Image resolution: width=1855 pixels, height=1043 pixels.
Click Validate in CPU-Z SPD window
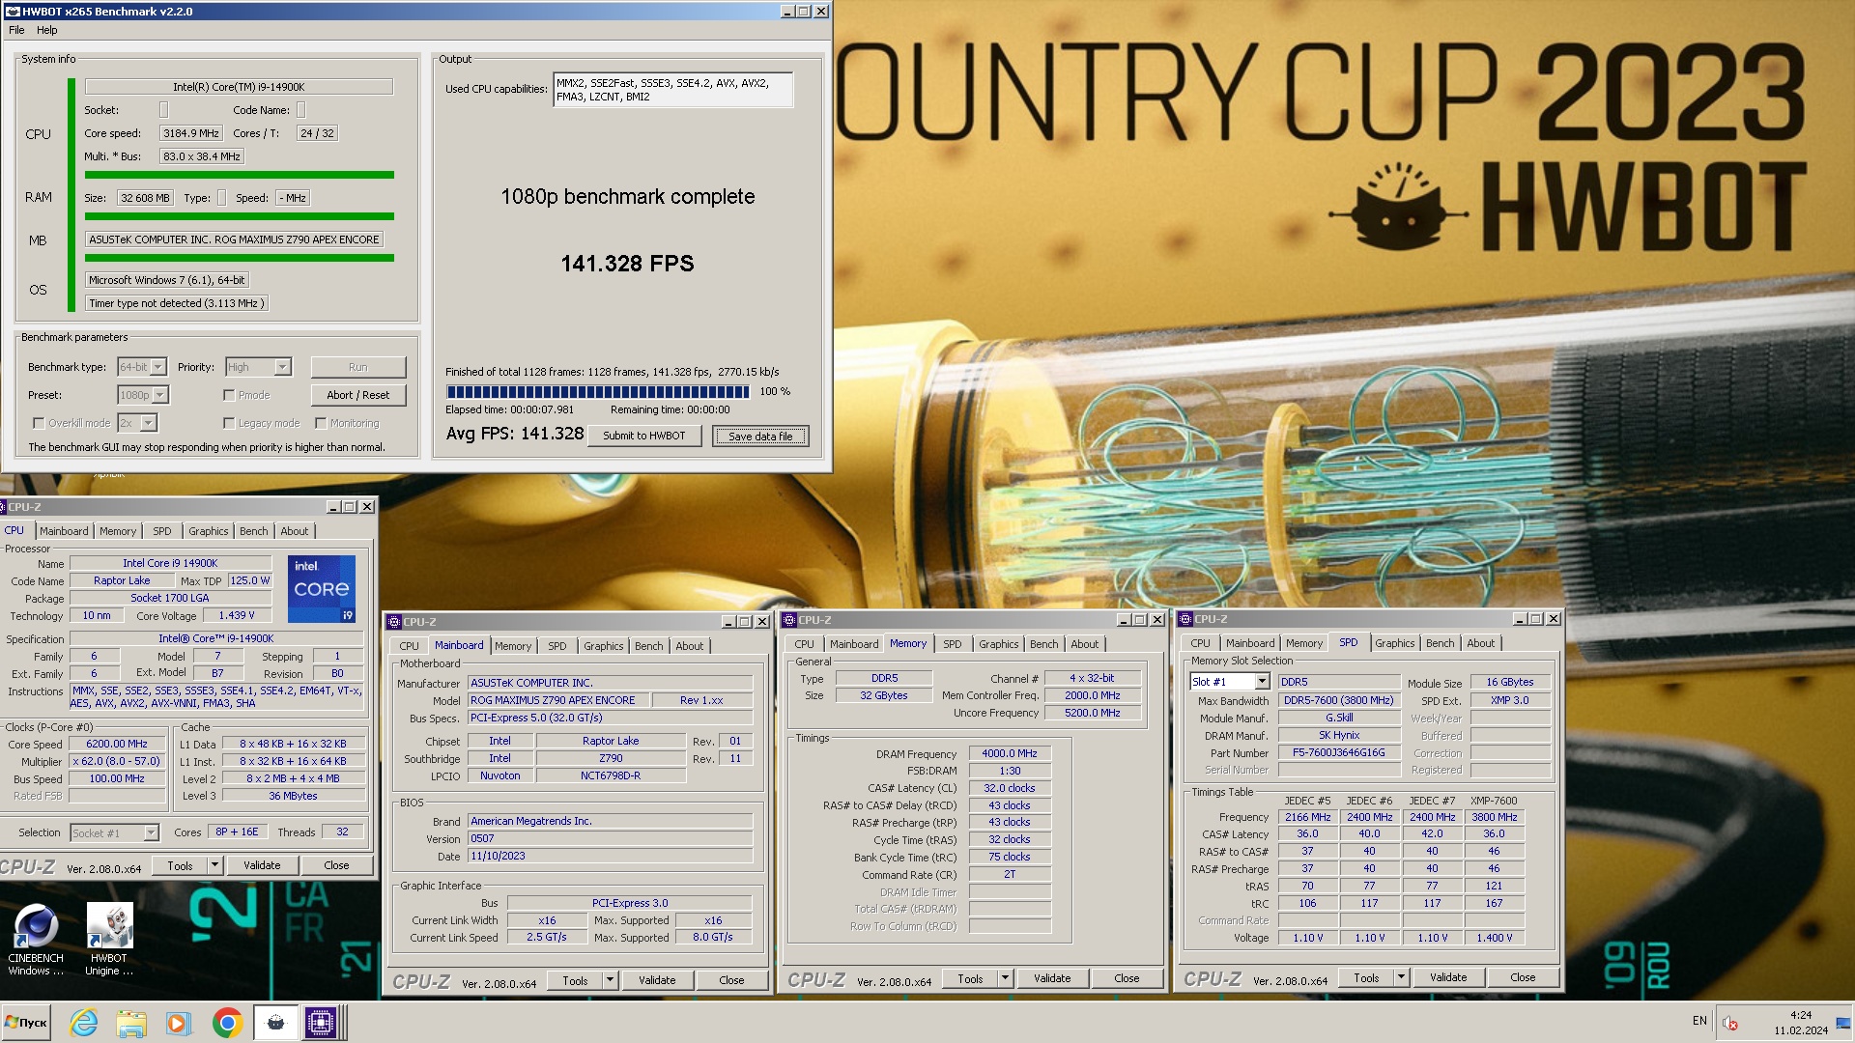point(1448,977)
